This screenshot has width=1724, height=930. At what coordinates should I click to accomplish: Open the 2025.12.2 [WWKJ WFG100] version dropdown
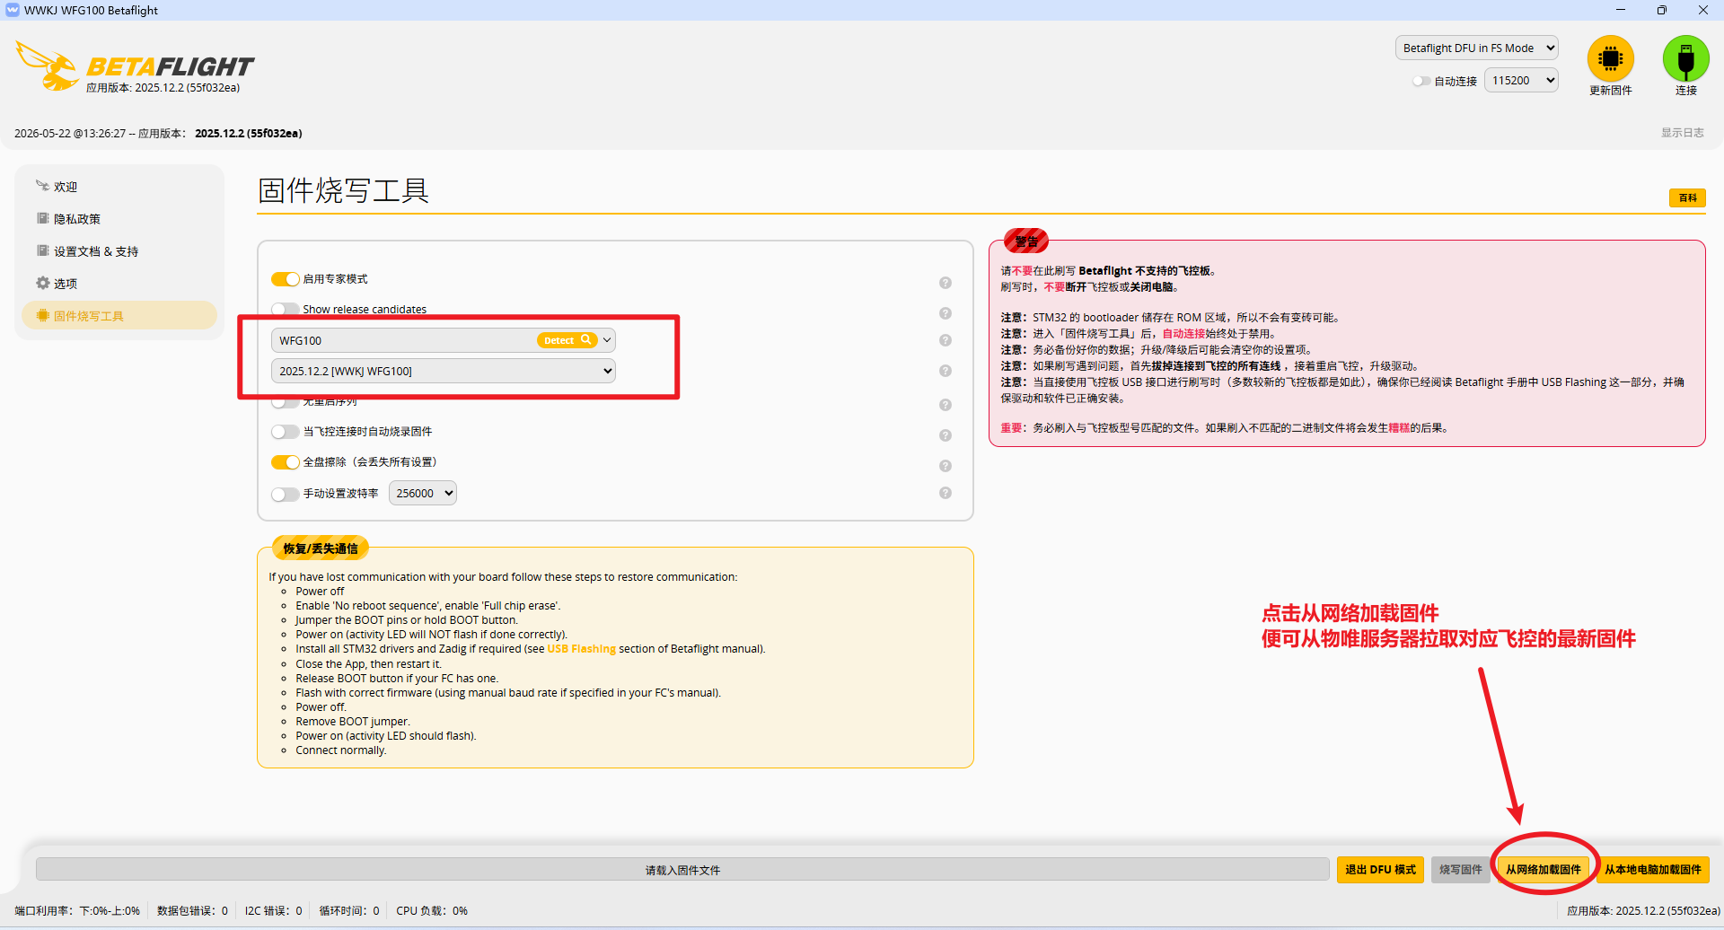click(444, 371)
